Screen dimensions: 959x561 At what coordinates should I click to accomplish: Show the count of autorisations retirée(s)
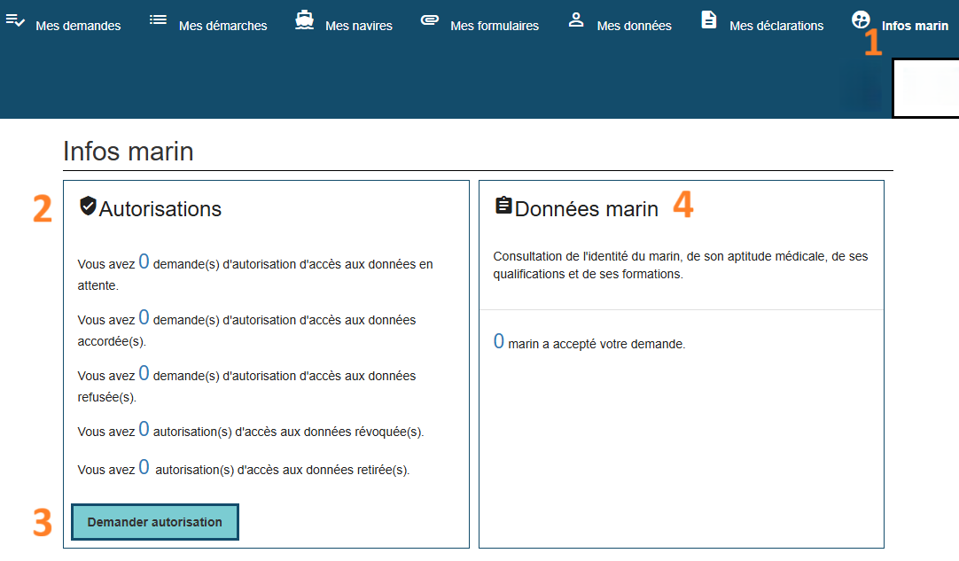coord(144,467)
